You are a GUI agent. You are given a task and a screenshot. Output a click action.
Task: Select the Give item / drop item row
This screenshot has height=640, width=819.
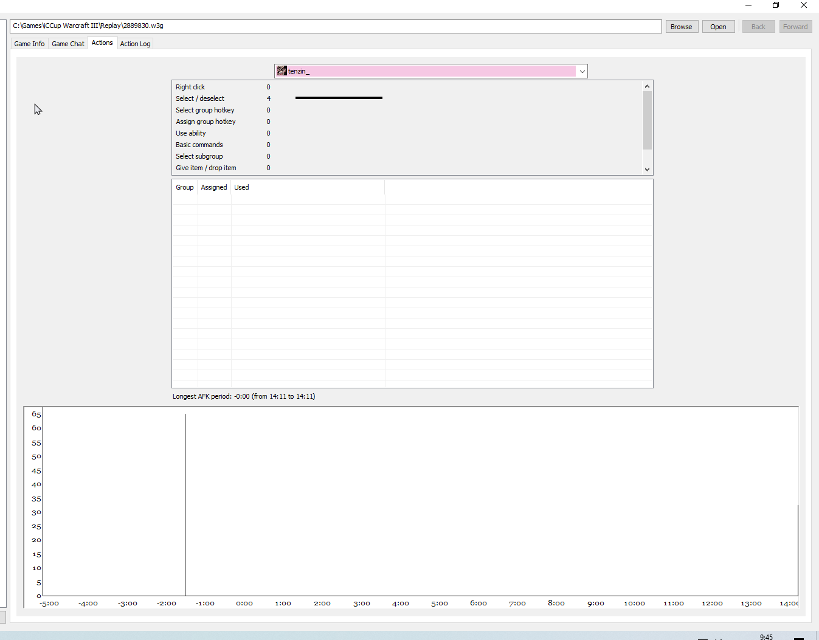(407, 168)
